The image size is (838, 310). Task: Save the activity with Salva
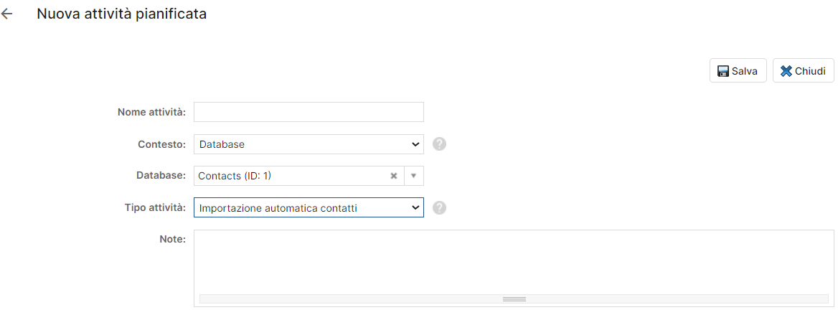[738, 71]
